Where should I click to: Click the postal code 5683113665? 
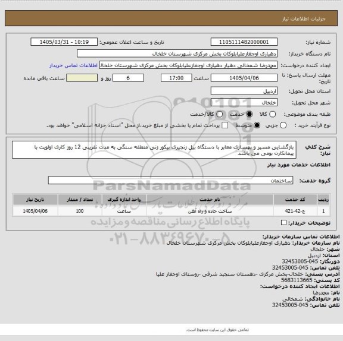coord(297,280)
